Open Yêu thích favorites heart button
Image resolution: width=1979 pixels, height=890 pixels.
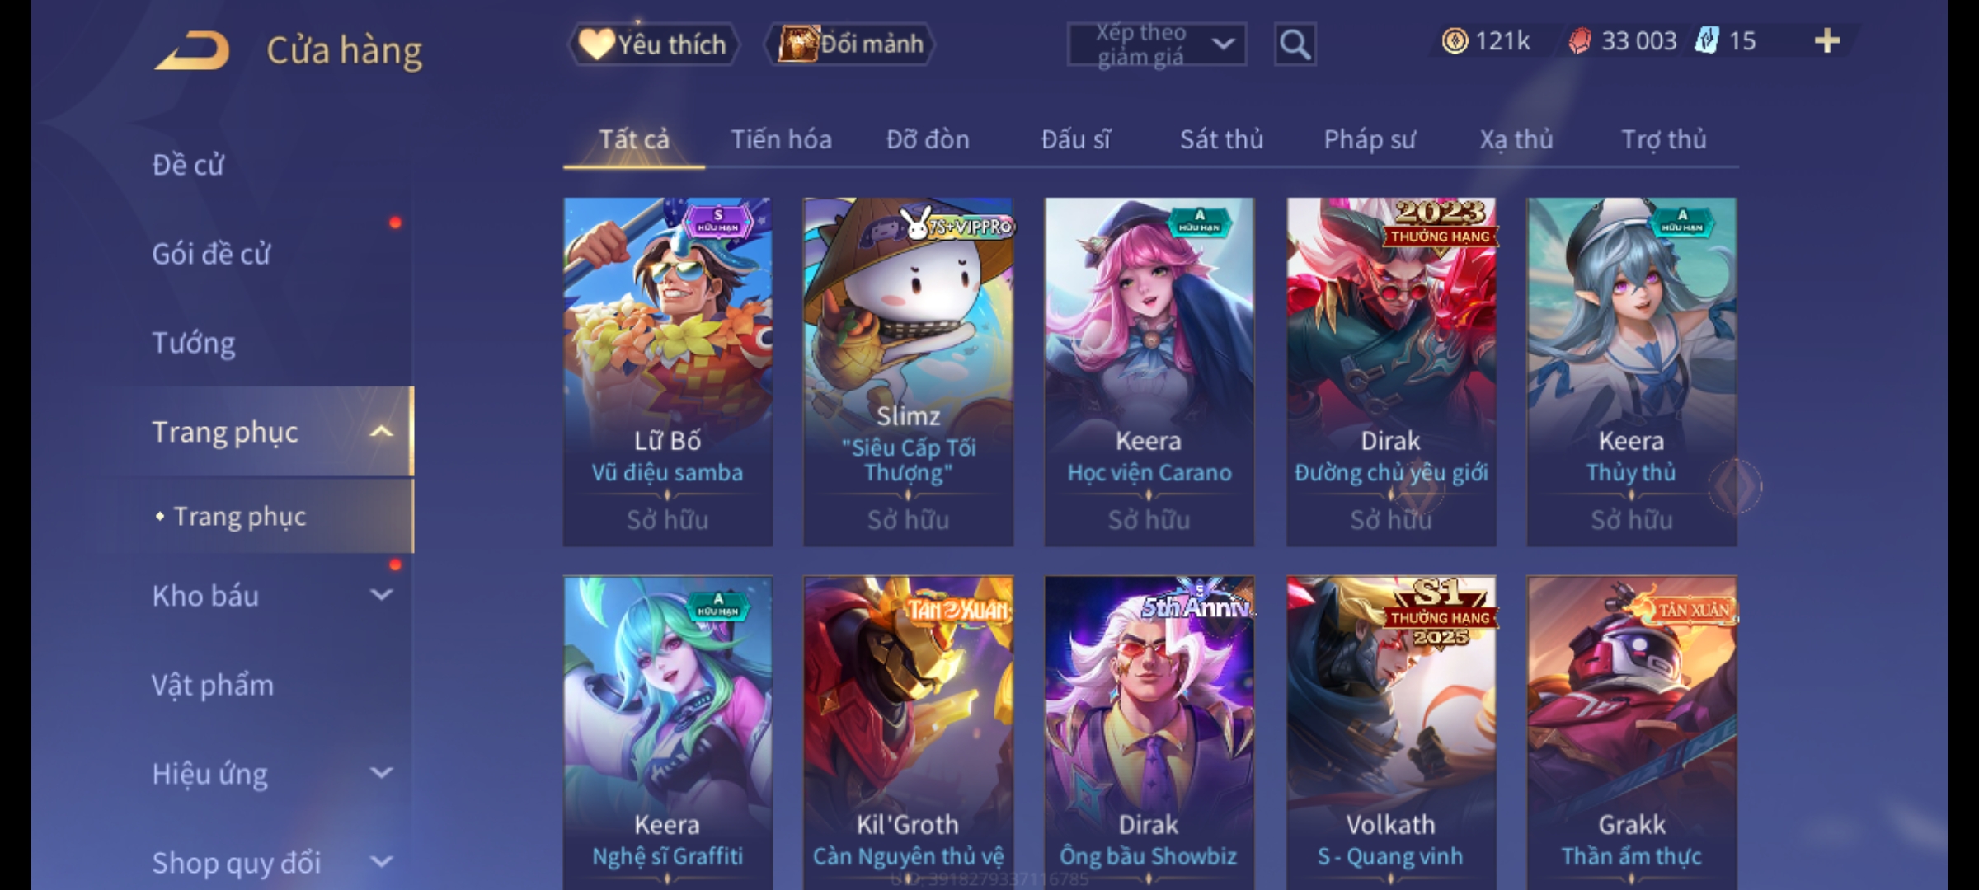click(653, 44)
